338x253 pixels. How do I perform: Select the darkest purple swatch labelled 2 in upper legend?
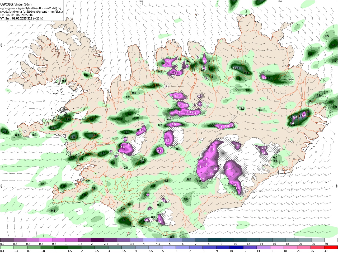coord(97,240)
